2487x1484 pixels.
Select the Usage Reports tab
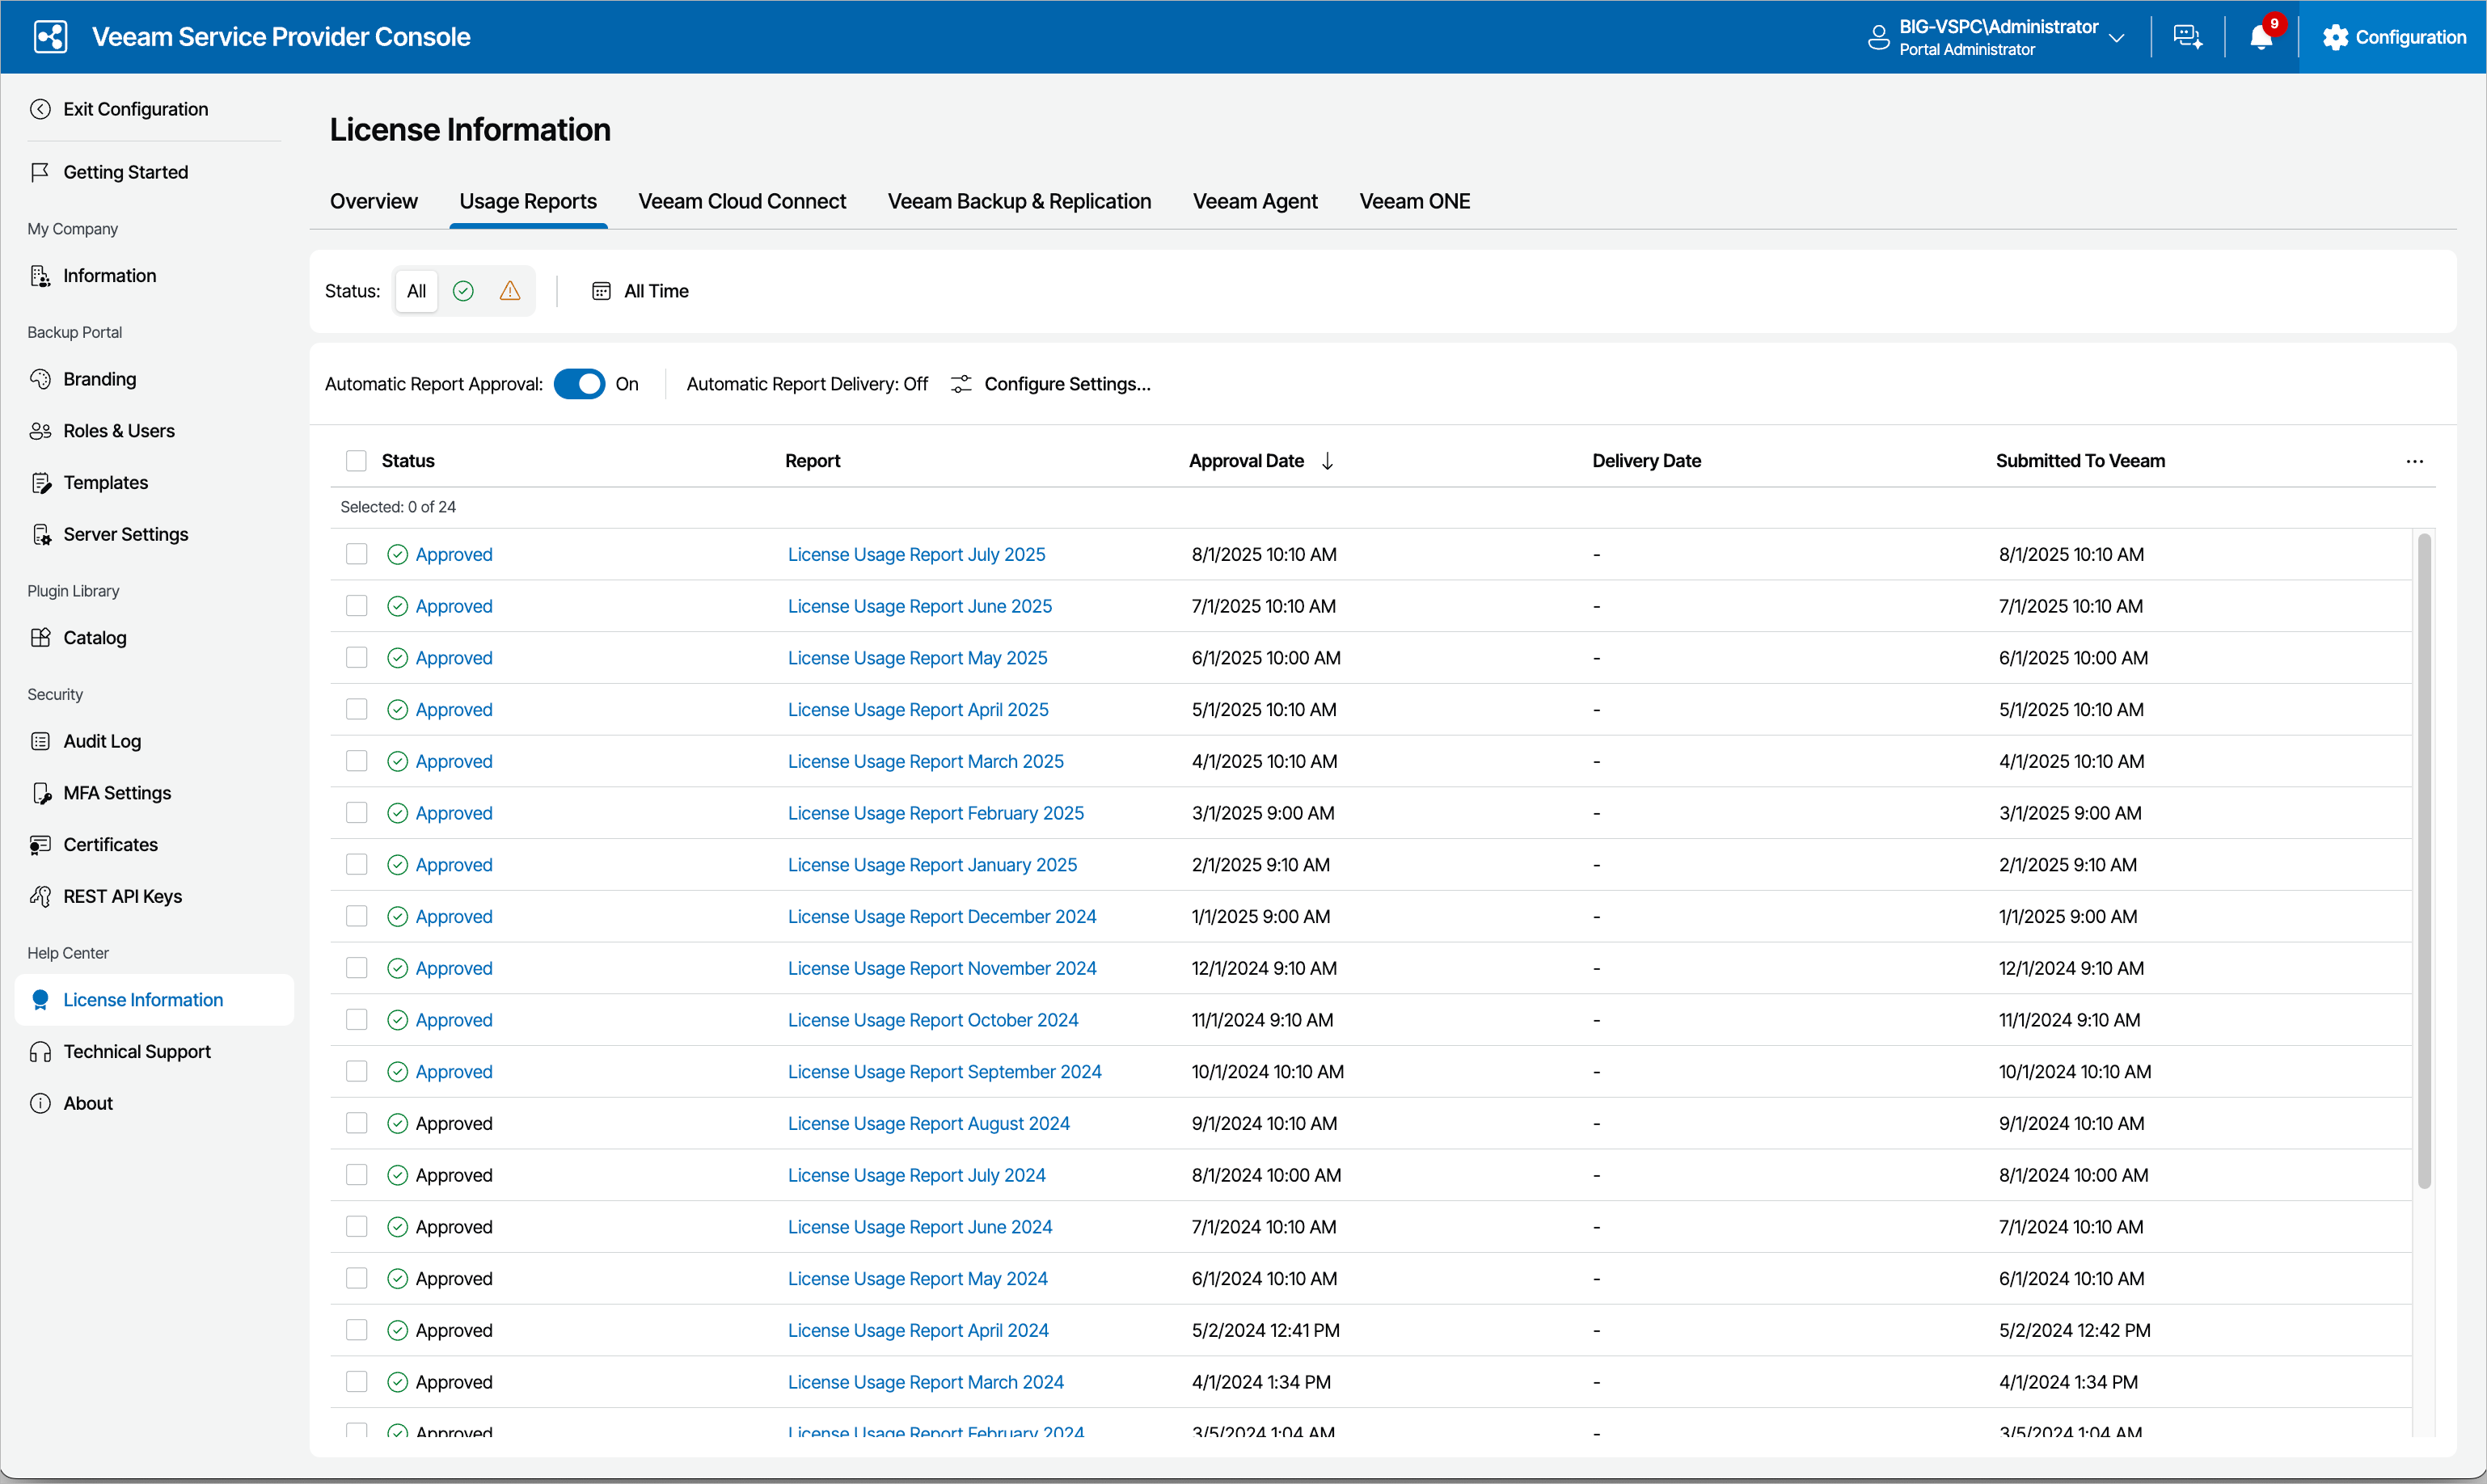pos(528,201)
